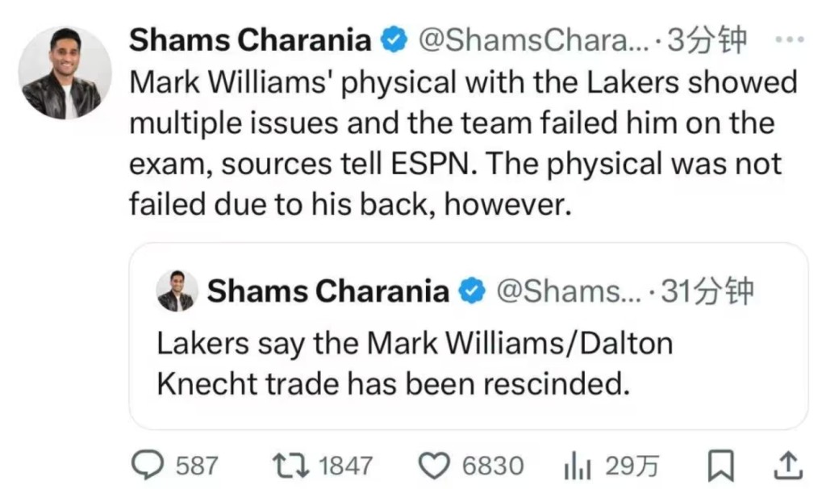Open small avatar in the quoted tweet
826x489 pixels.
pyautogui.click(x=177, y=291)
